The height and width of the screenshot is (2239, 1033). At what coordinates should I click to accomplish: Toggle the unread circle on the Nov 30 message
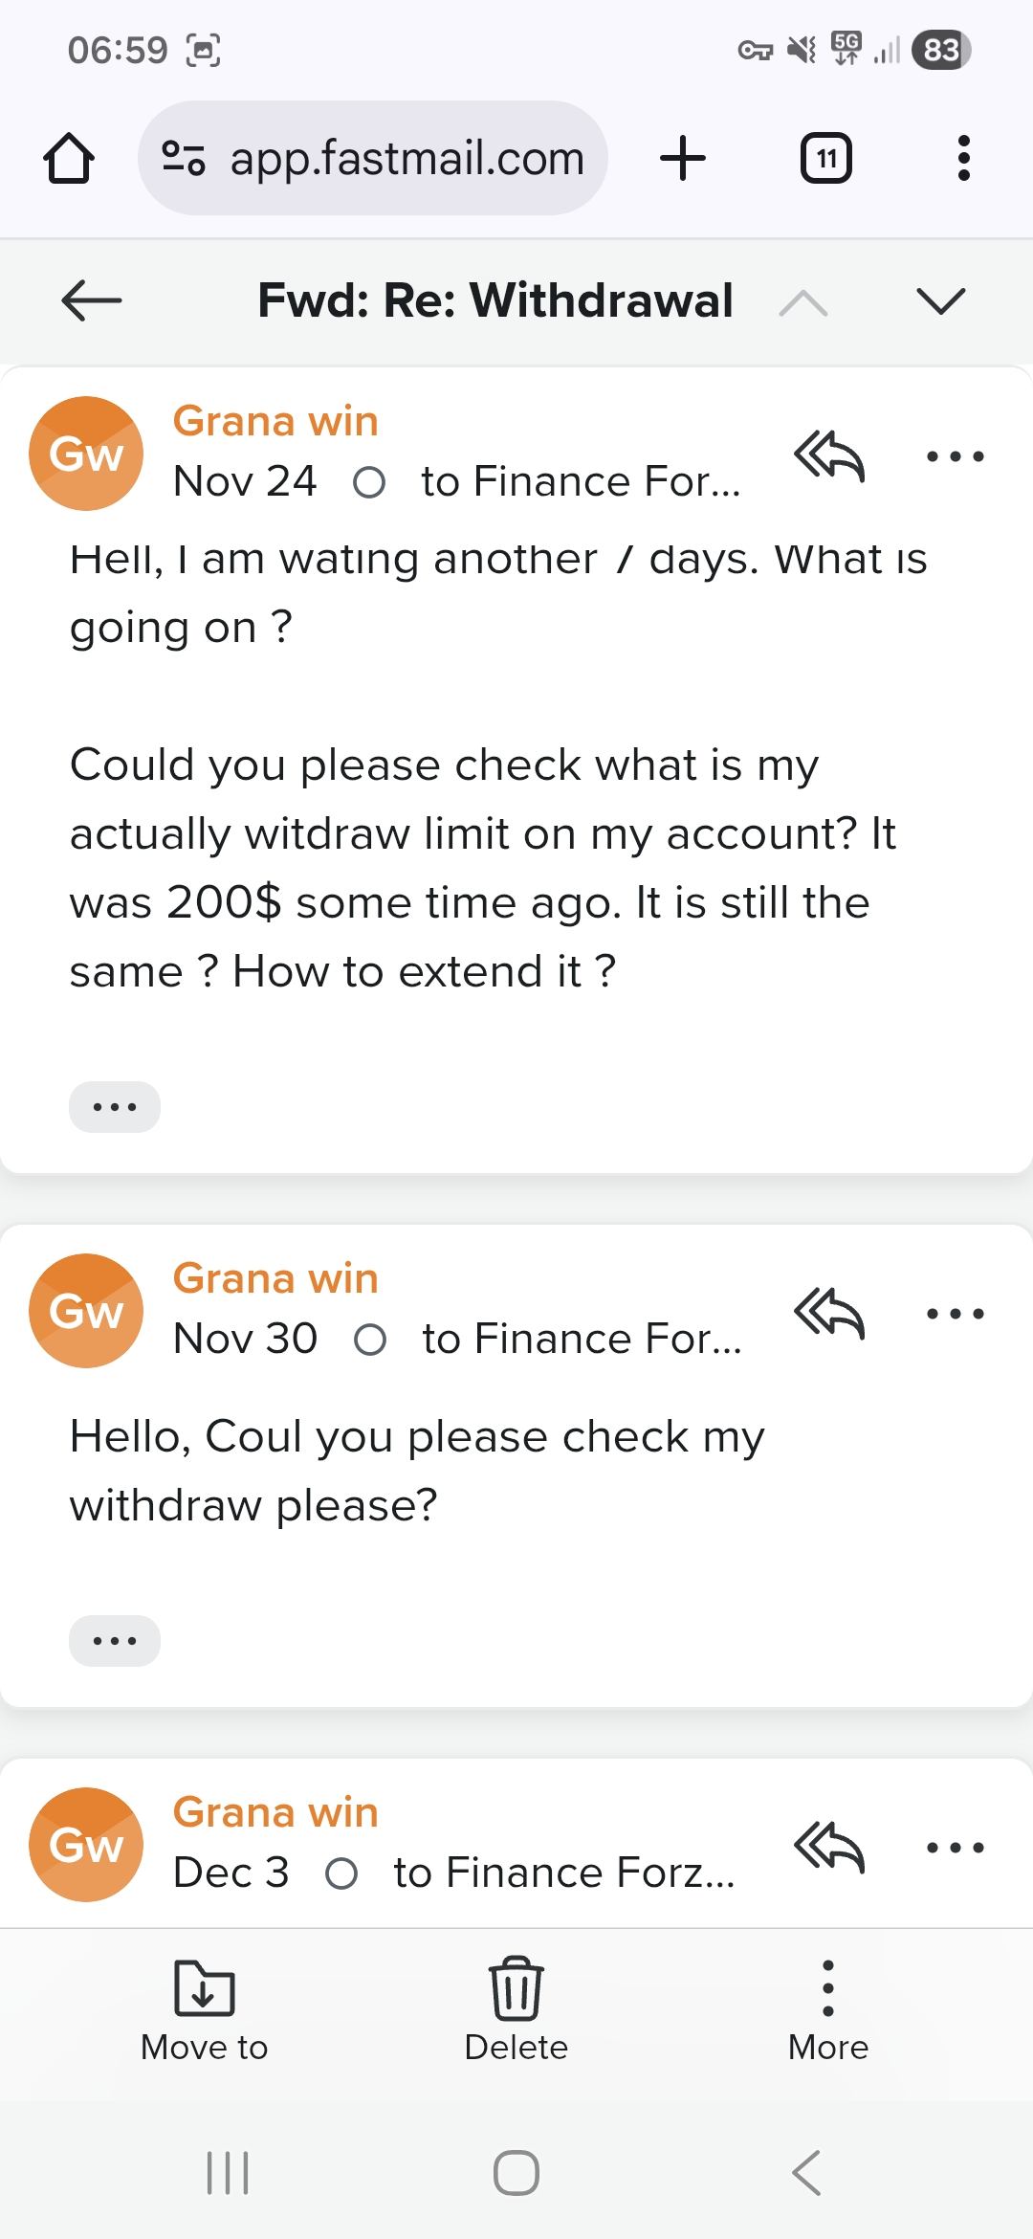pos(370,1340)
